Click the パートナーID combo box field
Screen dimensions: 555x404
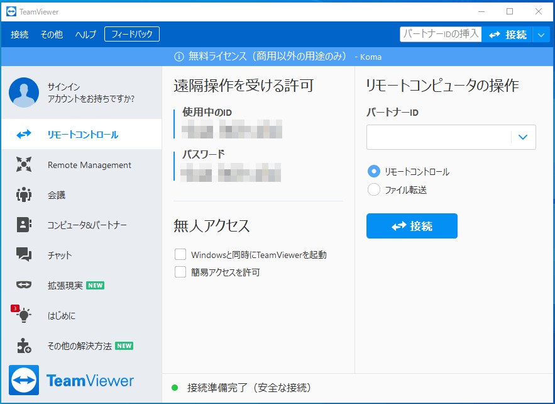tap(451, 137)
